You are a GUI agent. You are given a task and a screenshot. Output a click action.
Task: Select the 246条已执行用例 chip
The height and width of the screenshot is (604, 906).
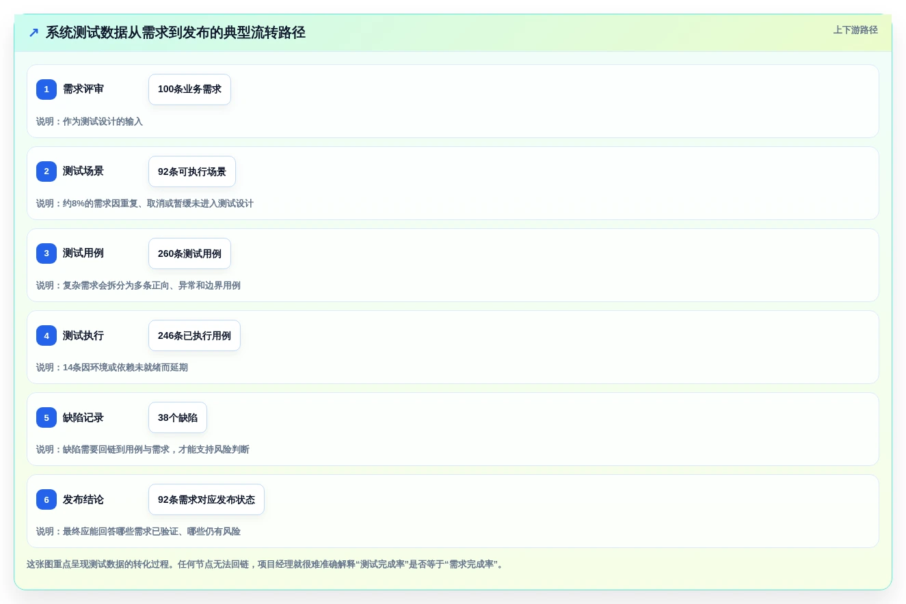point(194,335)
